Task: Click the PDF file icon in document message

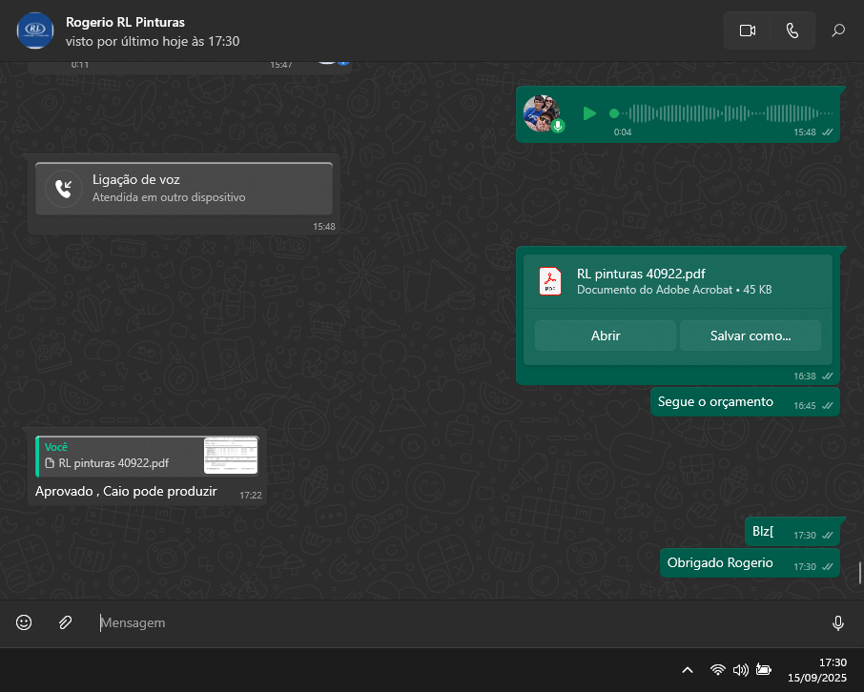Action: tap(550, 281)
